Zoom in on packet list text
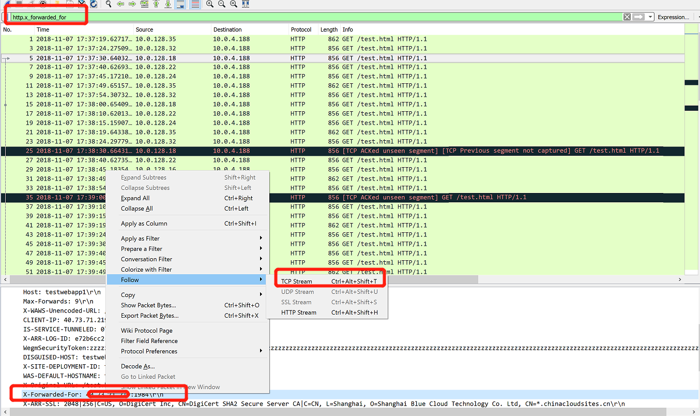Image resolution: width=700 pixels, height=416 pixels. [x=209, y=4]
